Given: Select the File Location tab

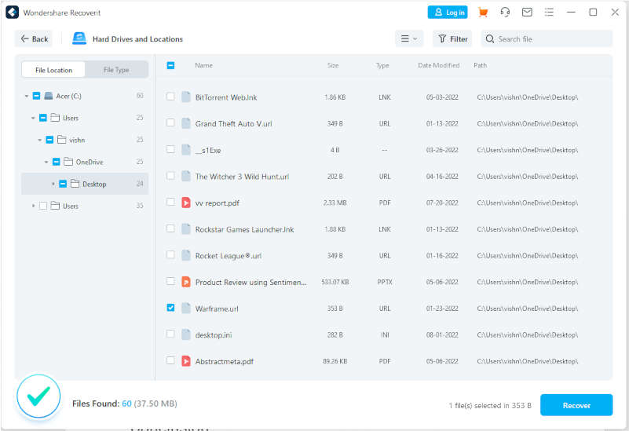Looking at the screenshot, I should point(53,70).
